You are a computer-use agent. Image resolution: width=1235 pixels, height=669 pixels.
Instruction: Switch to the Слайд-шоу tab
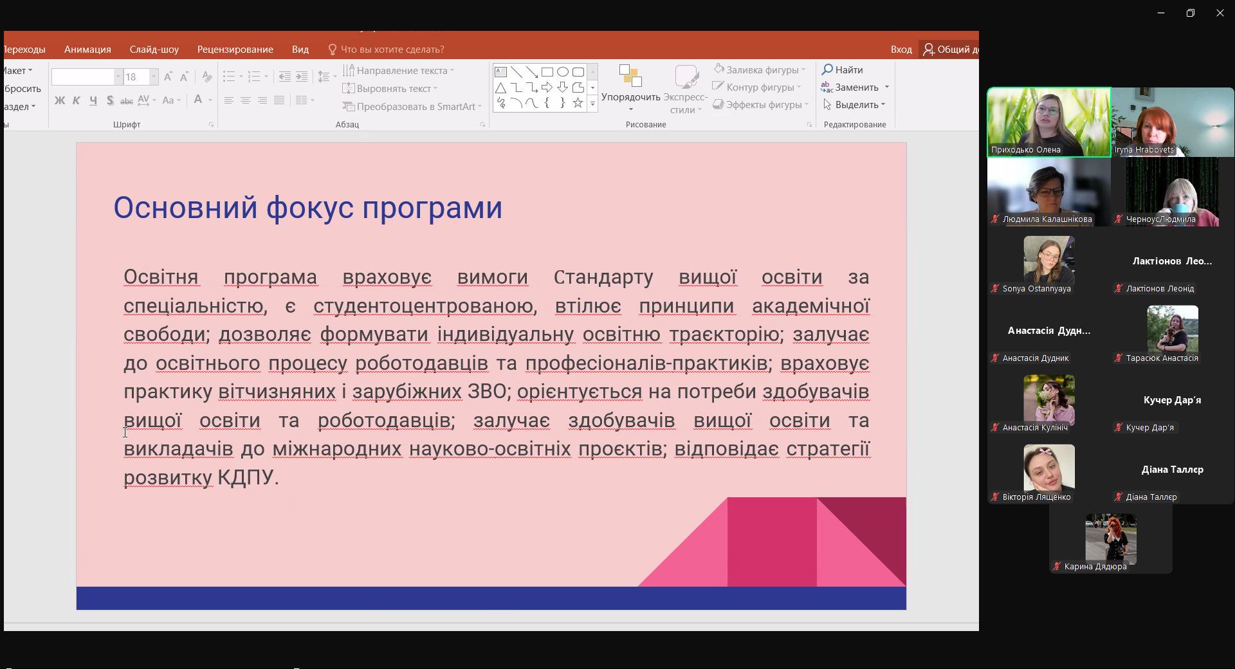pyautogui.click(x=154, y=50)
